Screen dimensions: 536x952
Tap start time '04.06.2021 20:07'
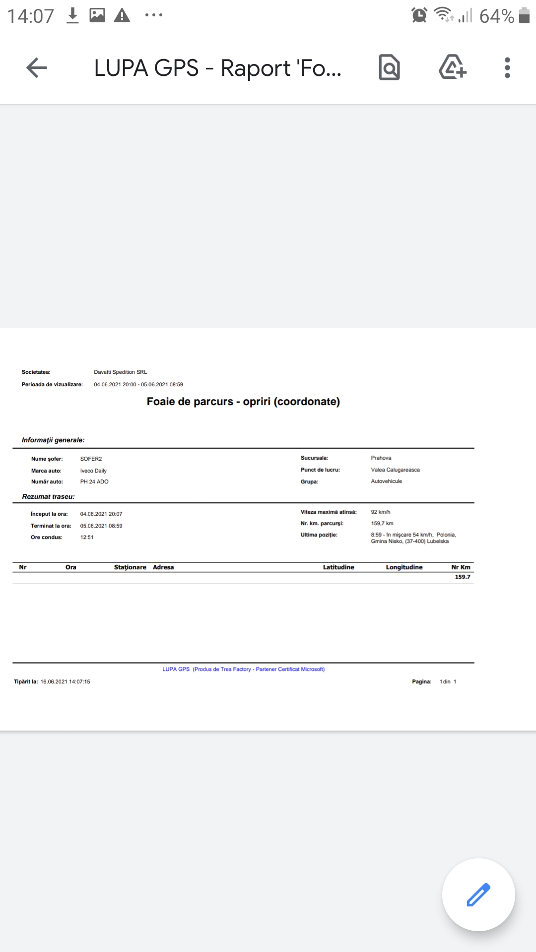click(101, 514)
